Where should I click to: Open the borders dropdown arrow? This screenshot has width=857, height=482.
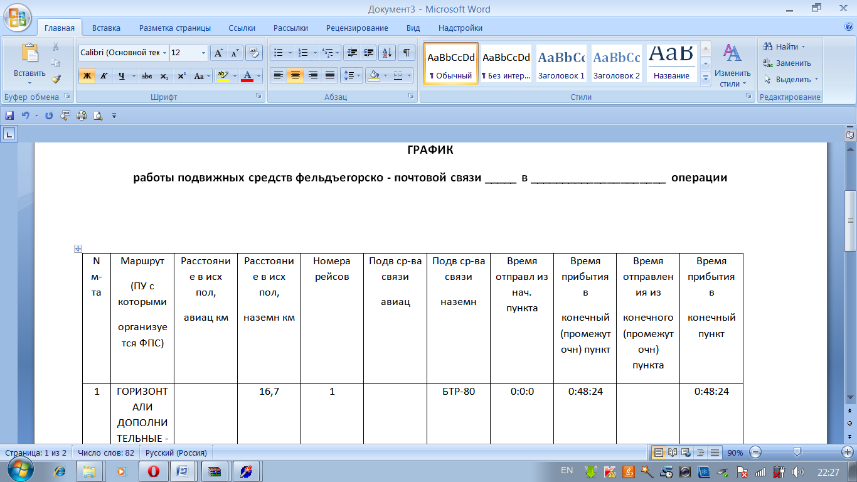point(409,76)
